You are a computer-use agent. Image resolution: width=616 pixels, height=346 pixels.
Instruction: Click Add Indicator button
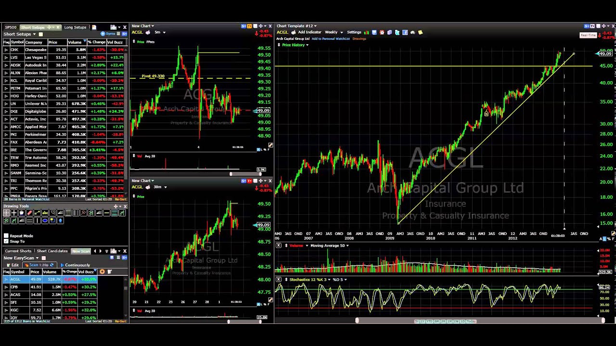(x=309, y=32)
